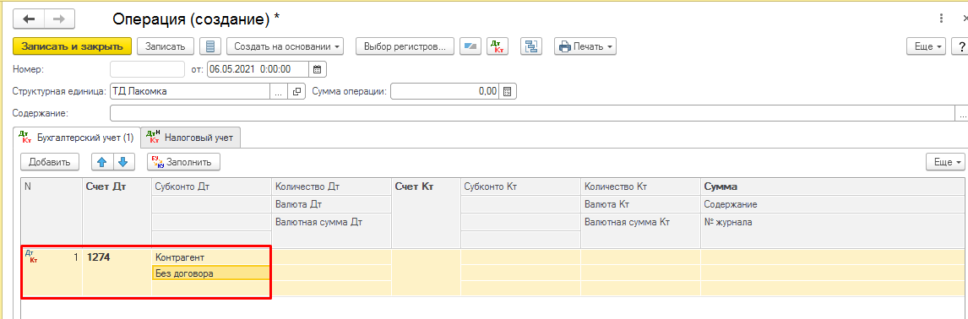Click the envelope icon in toolbar
This screenshot has height=319, width=968.
click(470, 46)
